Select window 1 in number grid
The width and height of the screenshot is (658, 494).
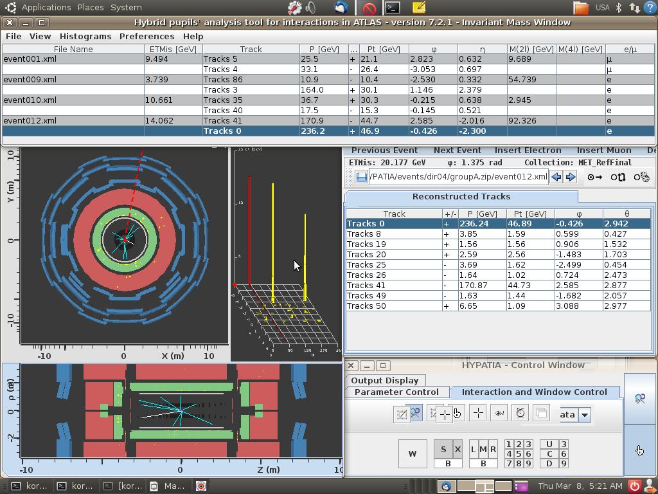(x=509, y=444)
